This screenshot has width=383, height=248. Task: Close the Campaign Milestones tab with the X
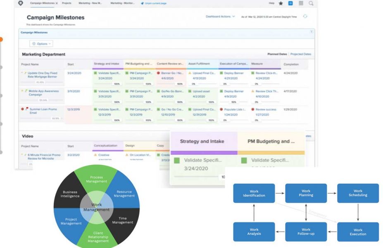point(57,3)
